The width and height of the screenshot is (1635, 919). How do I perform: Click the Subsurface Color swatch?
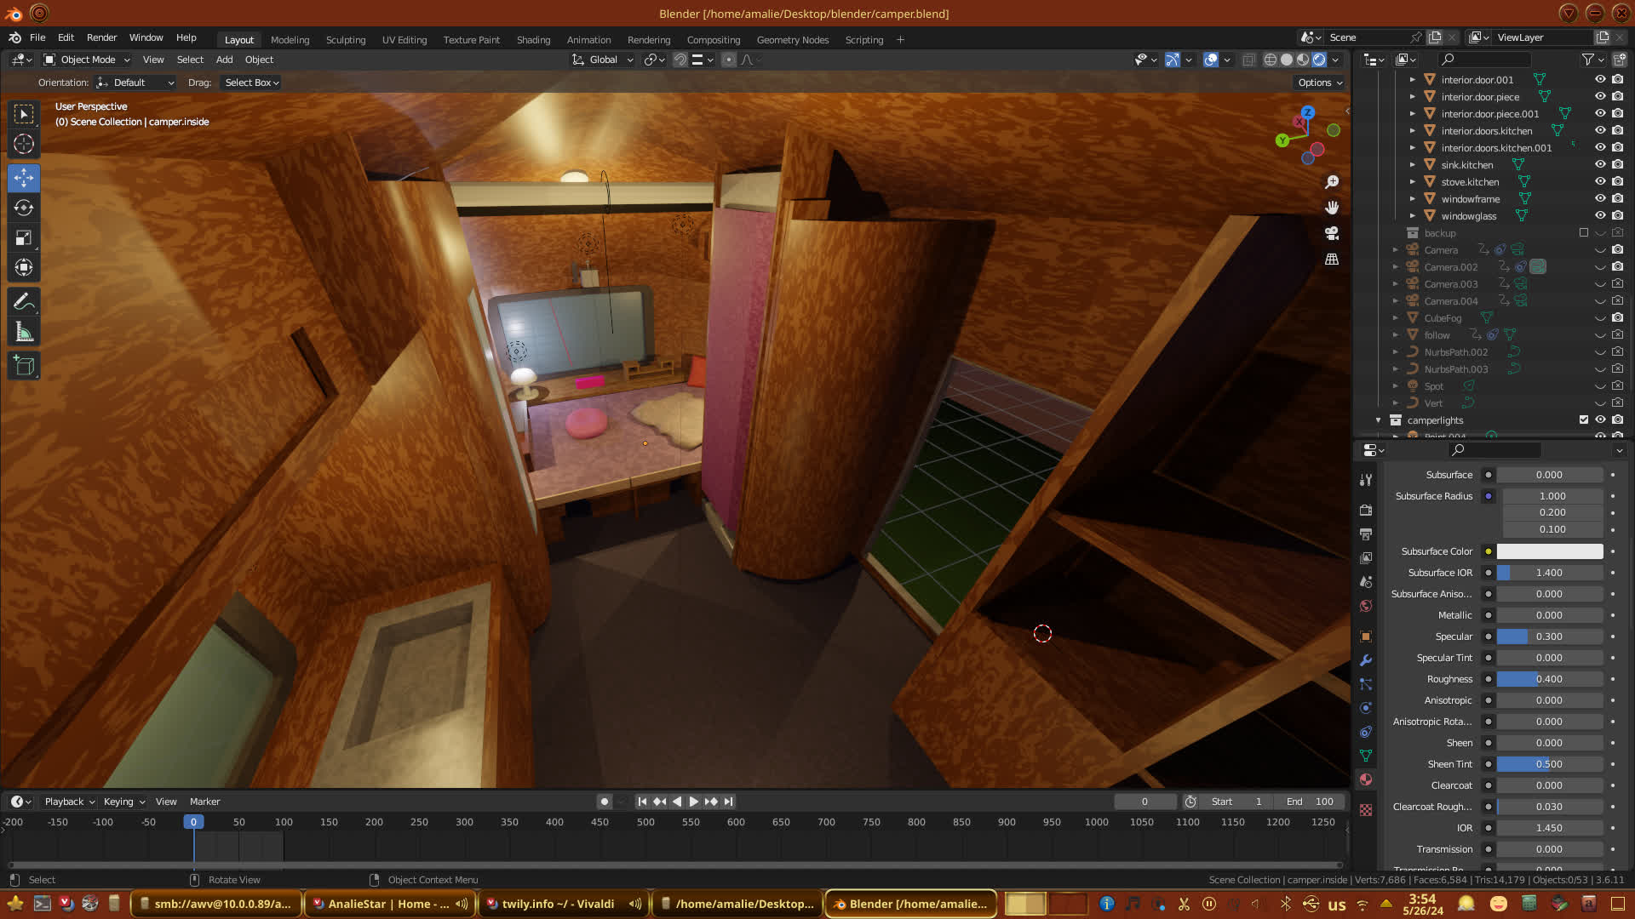[x=1549, y=551]
